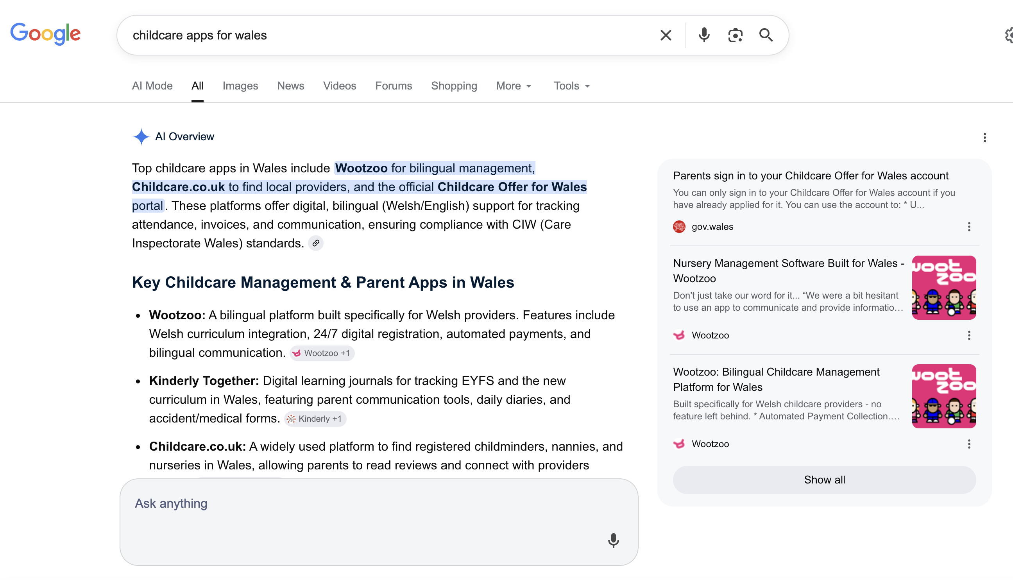Open the settings gear at the top right

point(1008,35)
